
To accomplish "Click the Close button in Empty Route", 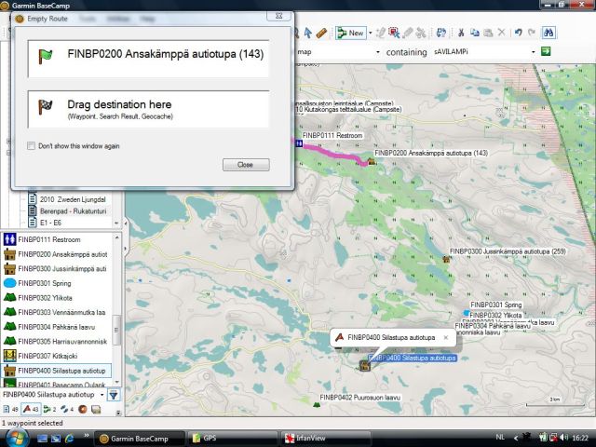I will pyautogui.click(x=246, y=165).
